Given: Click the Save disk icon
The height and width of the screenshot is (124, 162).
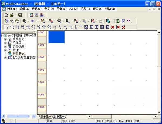Looking at the screenshot, I should coord(20,15).
